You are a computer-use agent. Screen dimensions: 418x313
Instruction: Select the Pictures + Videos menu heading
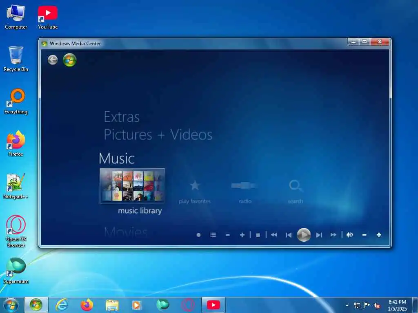(x=158, y=134)
